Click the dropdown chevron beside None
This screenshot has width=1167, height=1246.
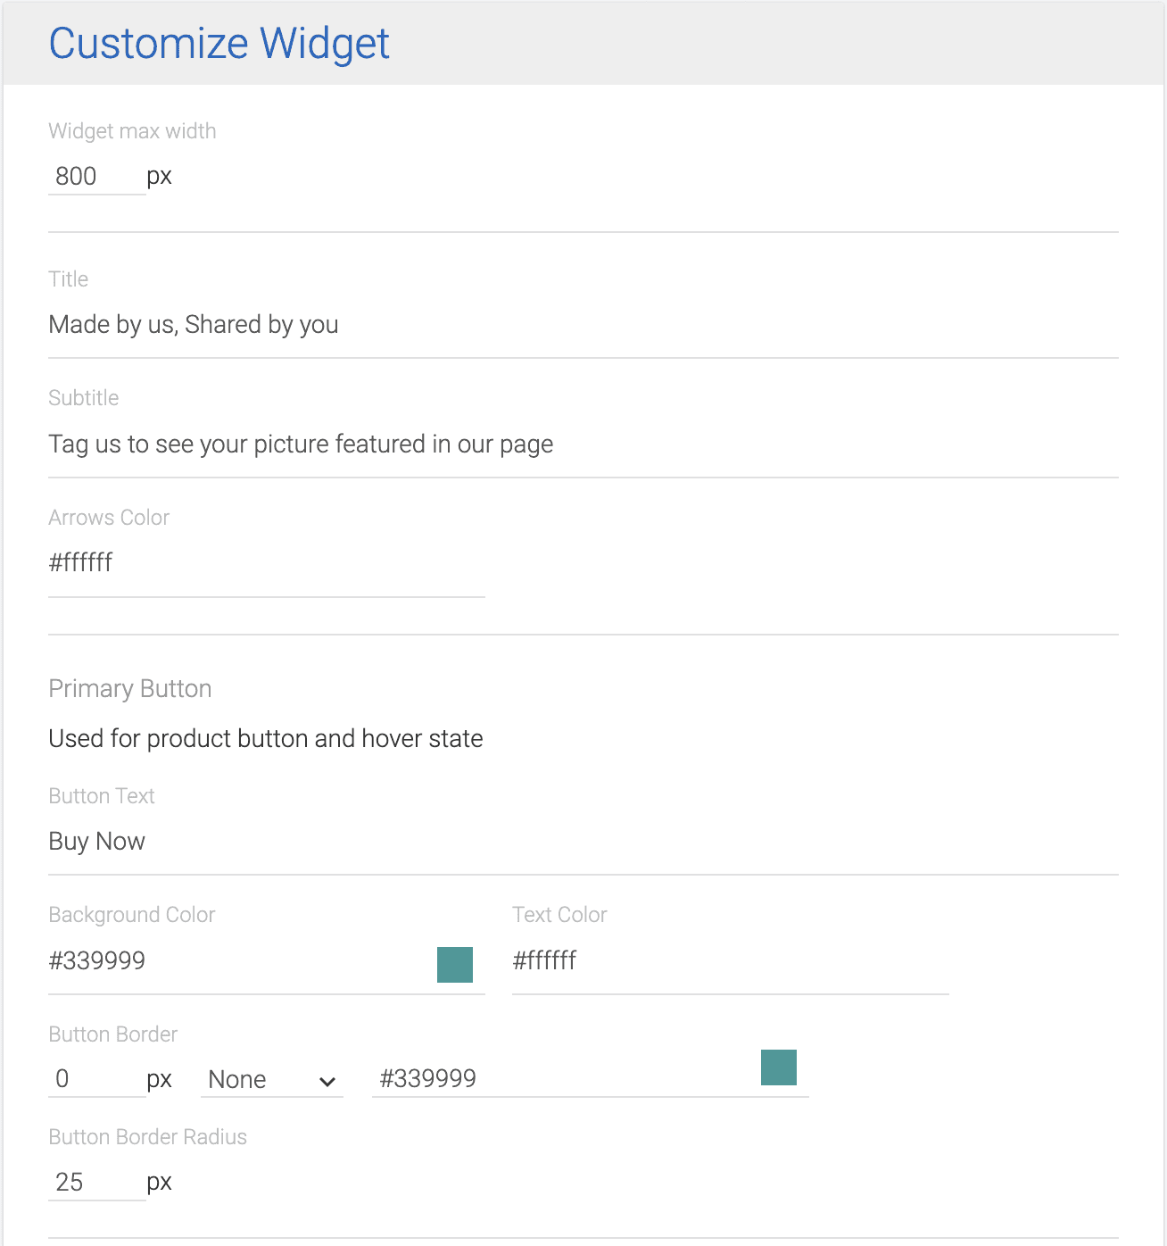[x=327, y=1081]
